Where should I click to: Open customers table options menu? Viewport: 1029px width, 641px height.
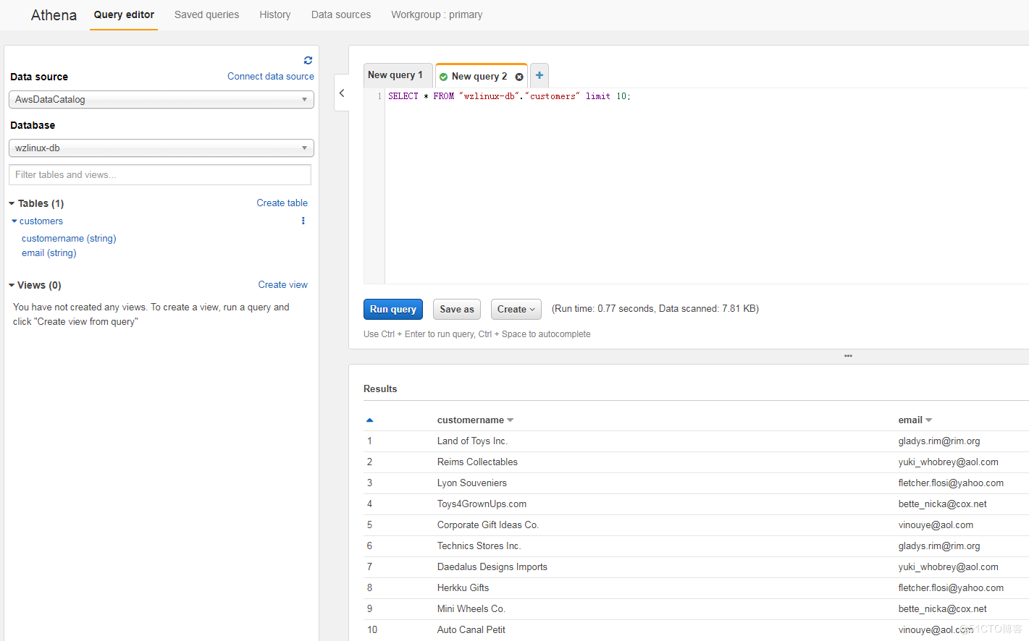pyautogui.click(x=303, y=221)
